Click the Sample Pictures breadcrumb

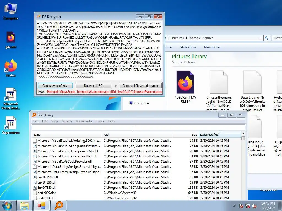pyautogui.click(x=201, y=38)
